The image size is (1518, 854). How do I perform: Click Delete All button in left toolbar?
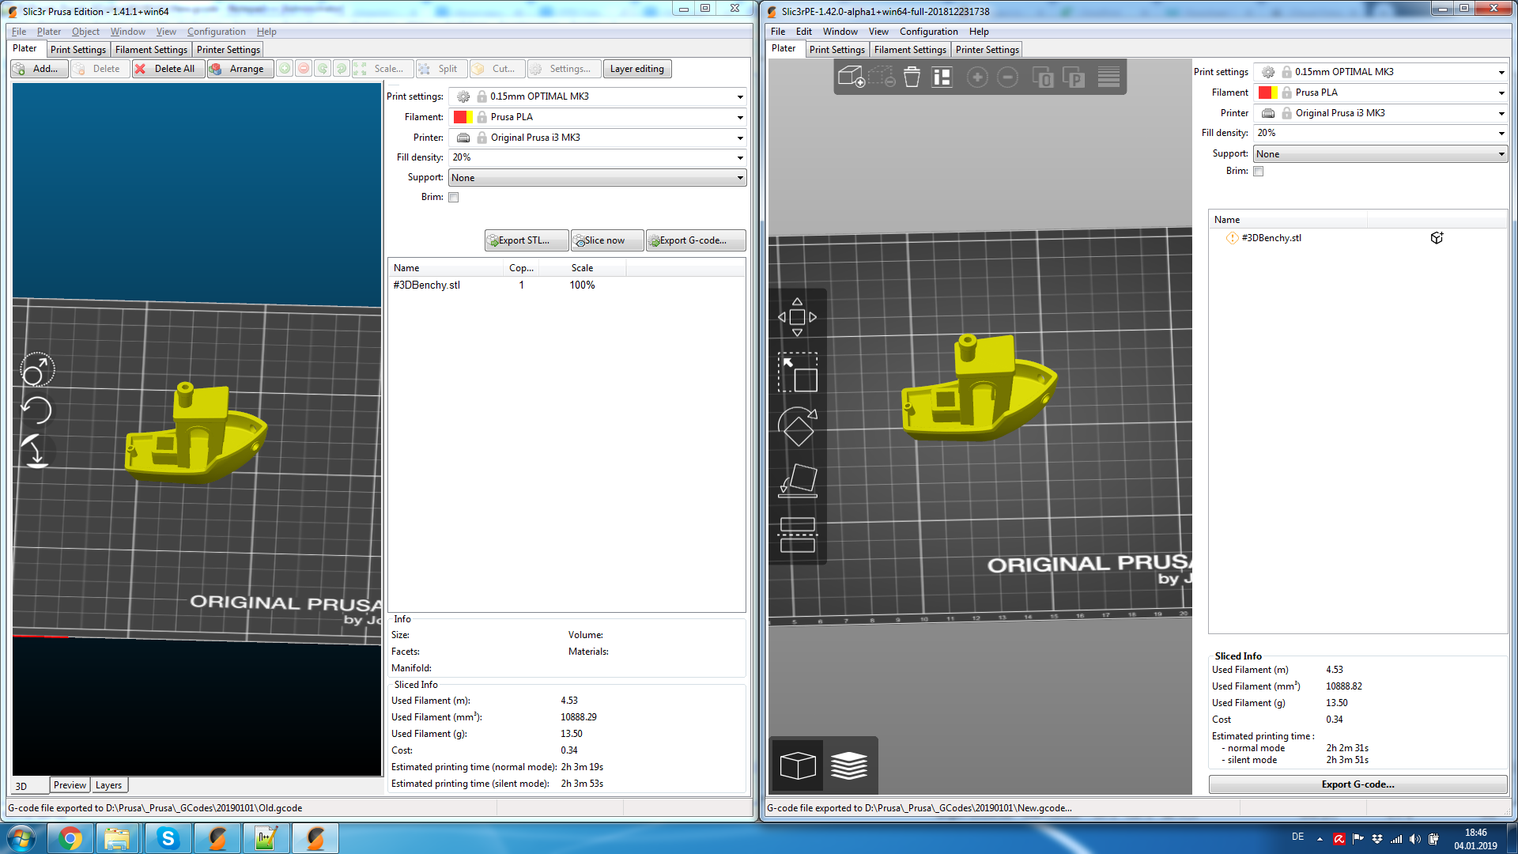(168, 69)
